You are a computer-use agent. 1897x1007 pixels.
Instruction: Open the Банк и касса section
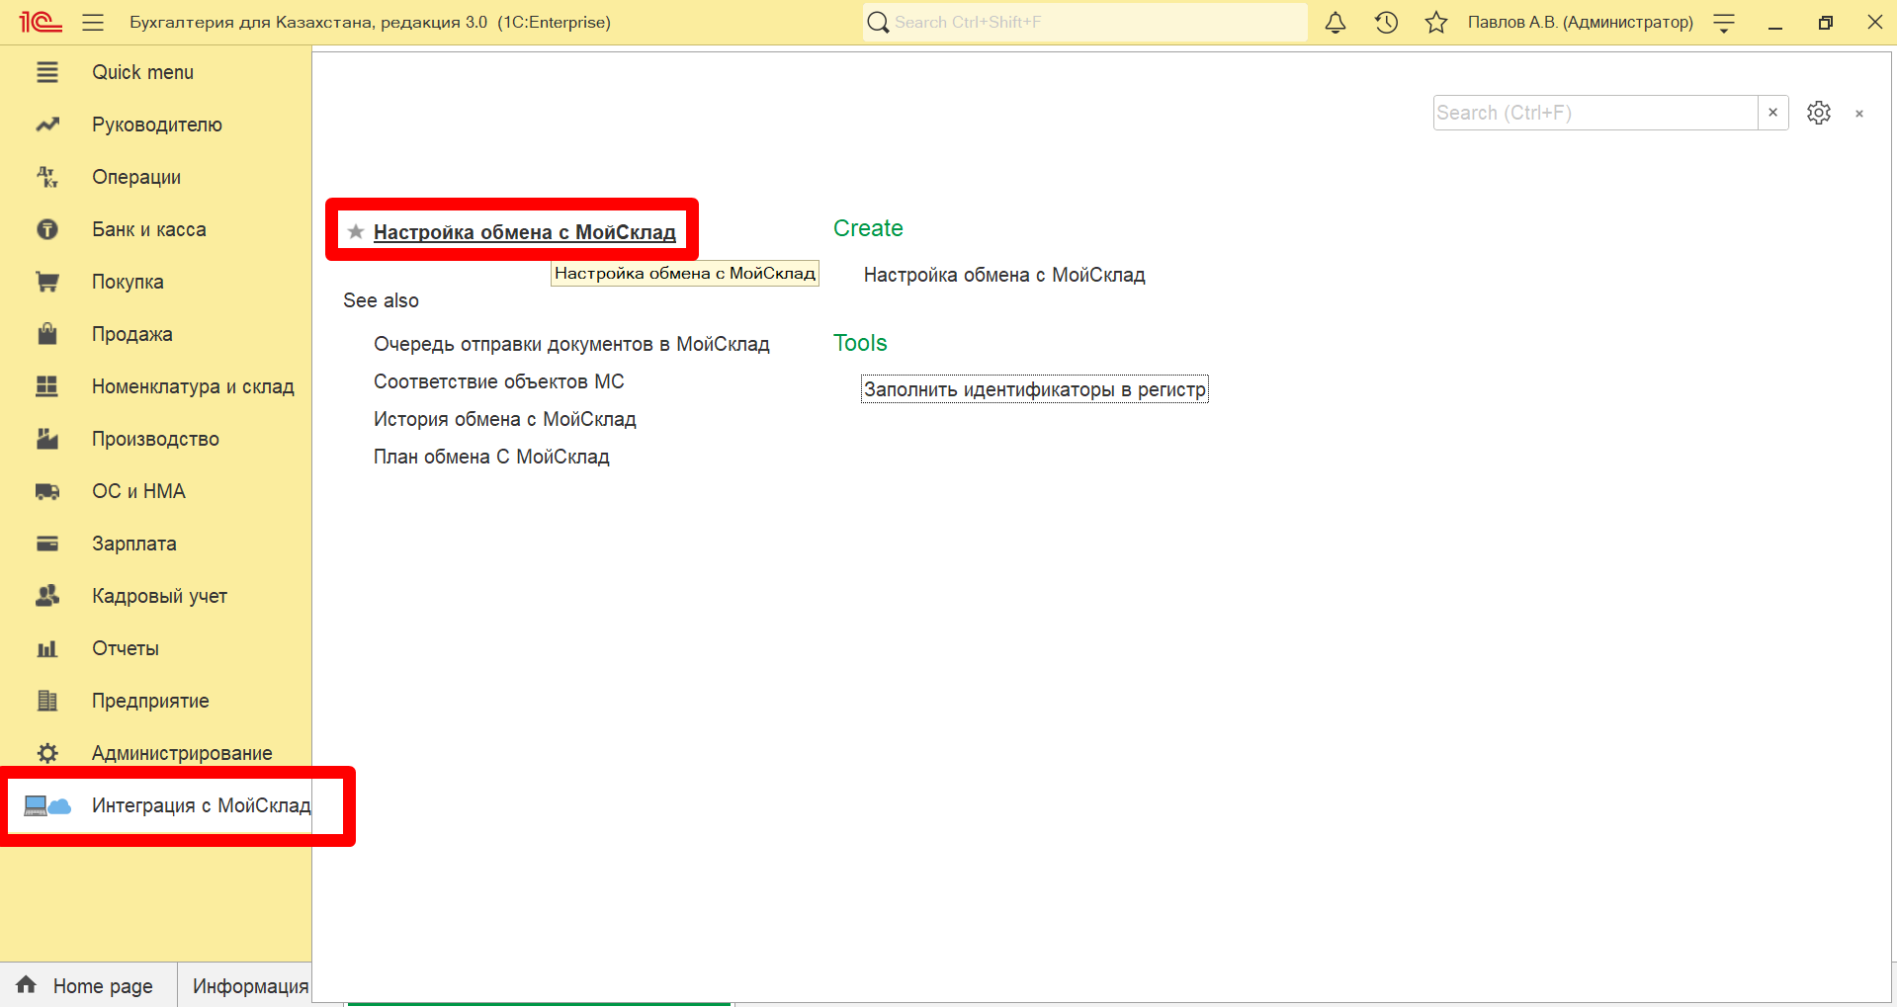(x=149, y=229)
